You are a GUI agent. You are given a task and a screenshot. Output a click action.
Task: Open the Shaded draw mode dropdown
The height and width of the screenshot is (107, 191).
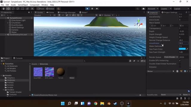[x=43, y=15]
